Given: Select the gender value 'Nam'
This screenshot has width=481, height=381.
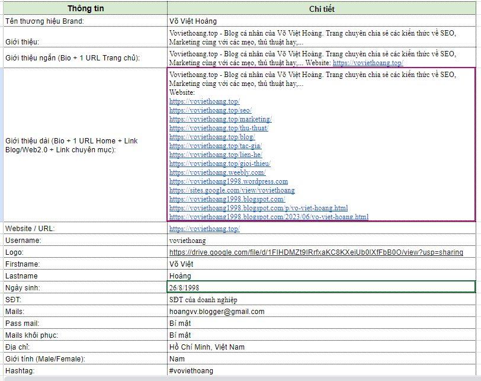Looking at the screenshot, I should pyautogui.click(x=322, y=358).
